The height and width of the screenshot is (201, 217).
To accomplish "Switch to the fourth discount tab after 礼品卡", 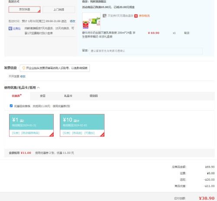I will pyautogui.click(x=94, y=96).
